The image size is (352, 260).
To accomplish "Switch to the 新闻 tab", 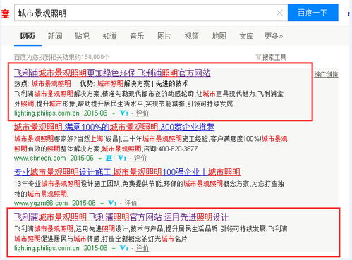I will point(55,36).
